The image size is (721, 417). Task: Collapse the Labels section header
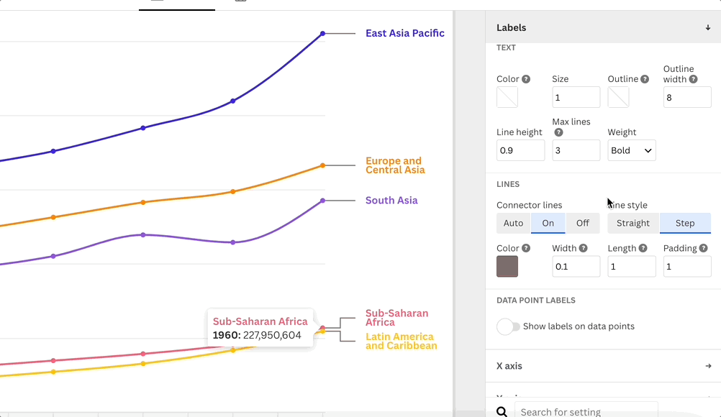[x=708, y=27]
